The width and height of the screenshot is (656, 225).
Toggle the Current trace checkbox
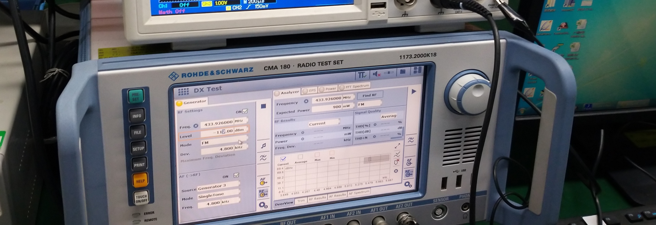283,159
